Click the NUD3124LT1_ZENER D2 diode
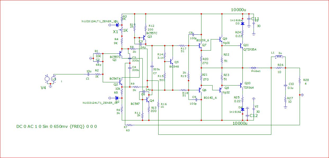 pyautogui.click(x=117, y=97)
